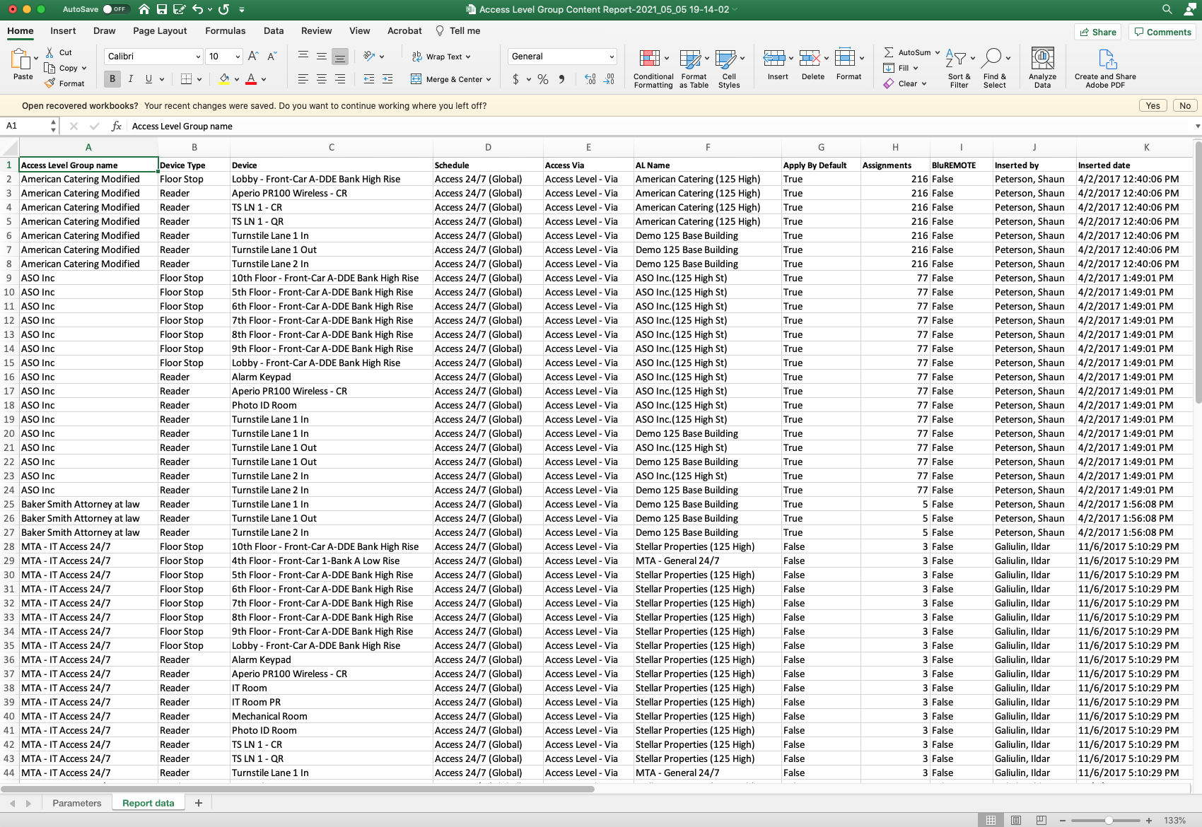Click the Share button
The width and height of the screenshot is (1202, 827).
[x=1097, y=32]
